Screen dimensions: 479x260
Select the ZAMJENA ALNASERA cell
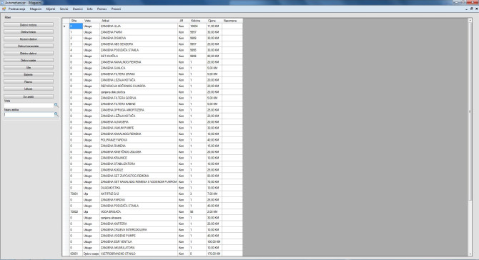click(x=139, y=122)
